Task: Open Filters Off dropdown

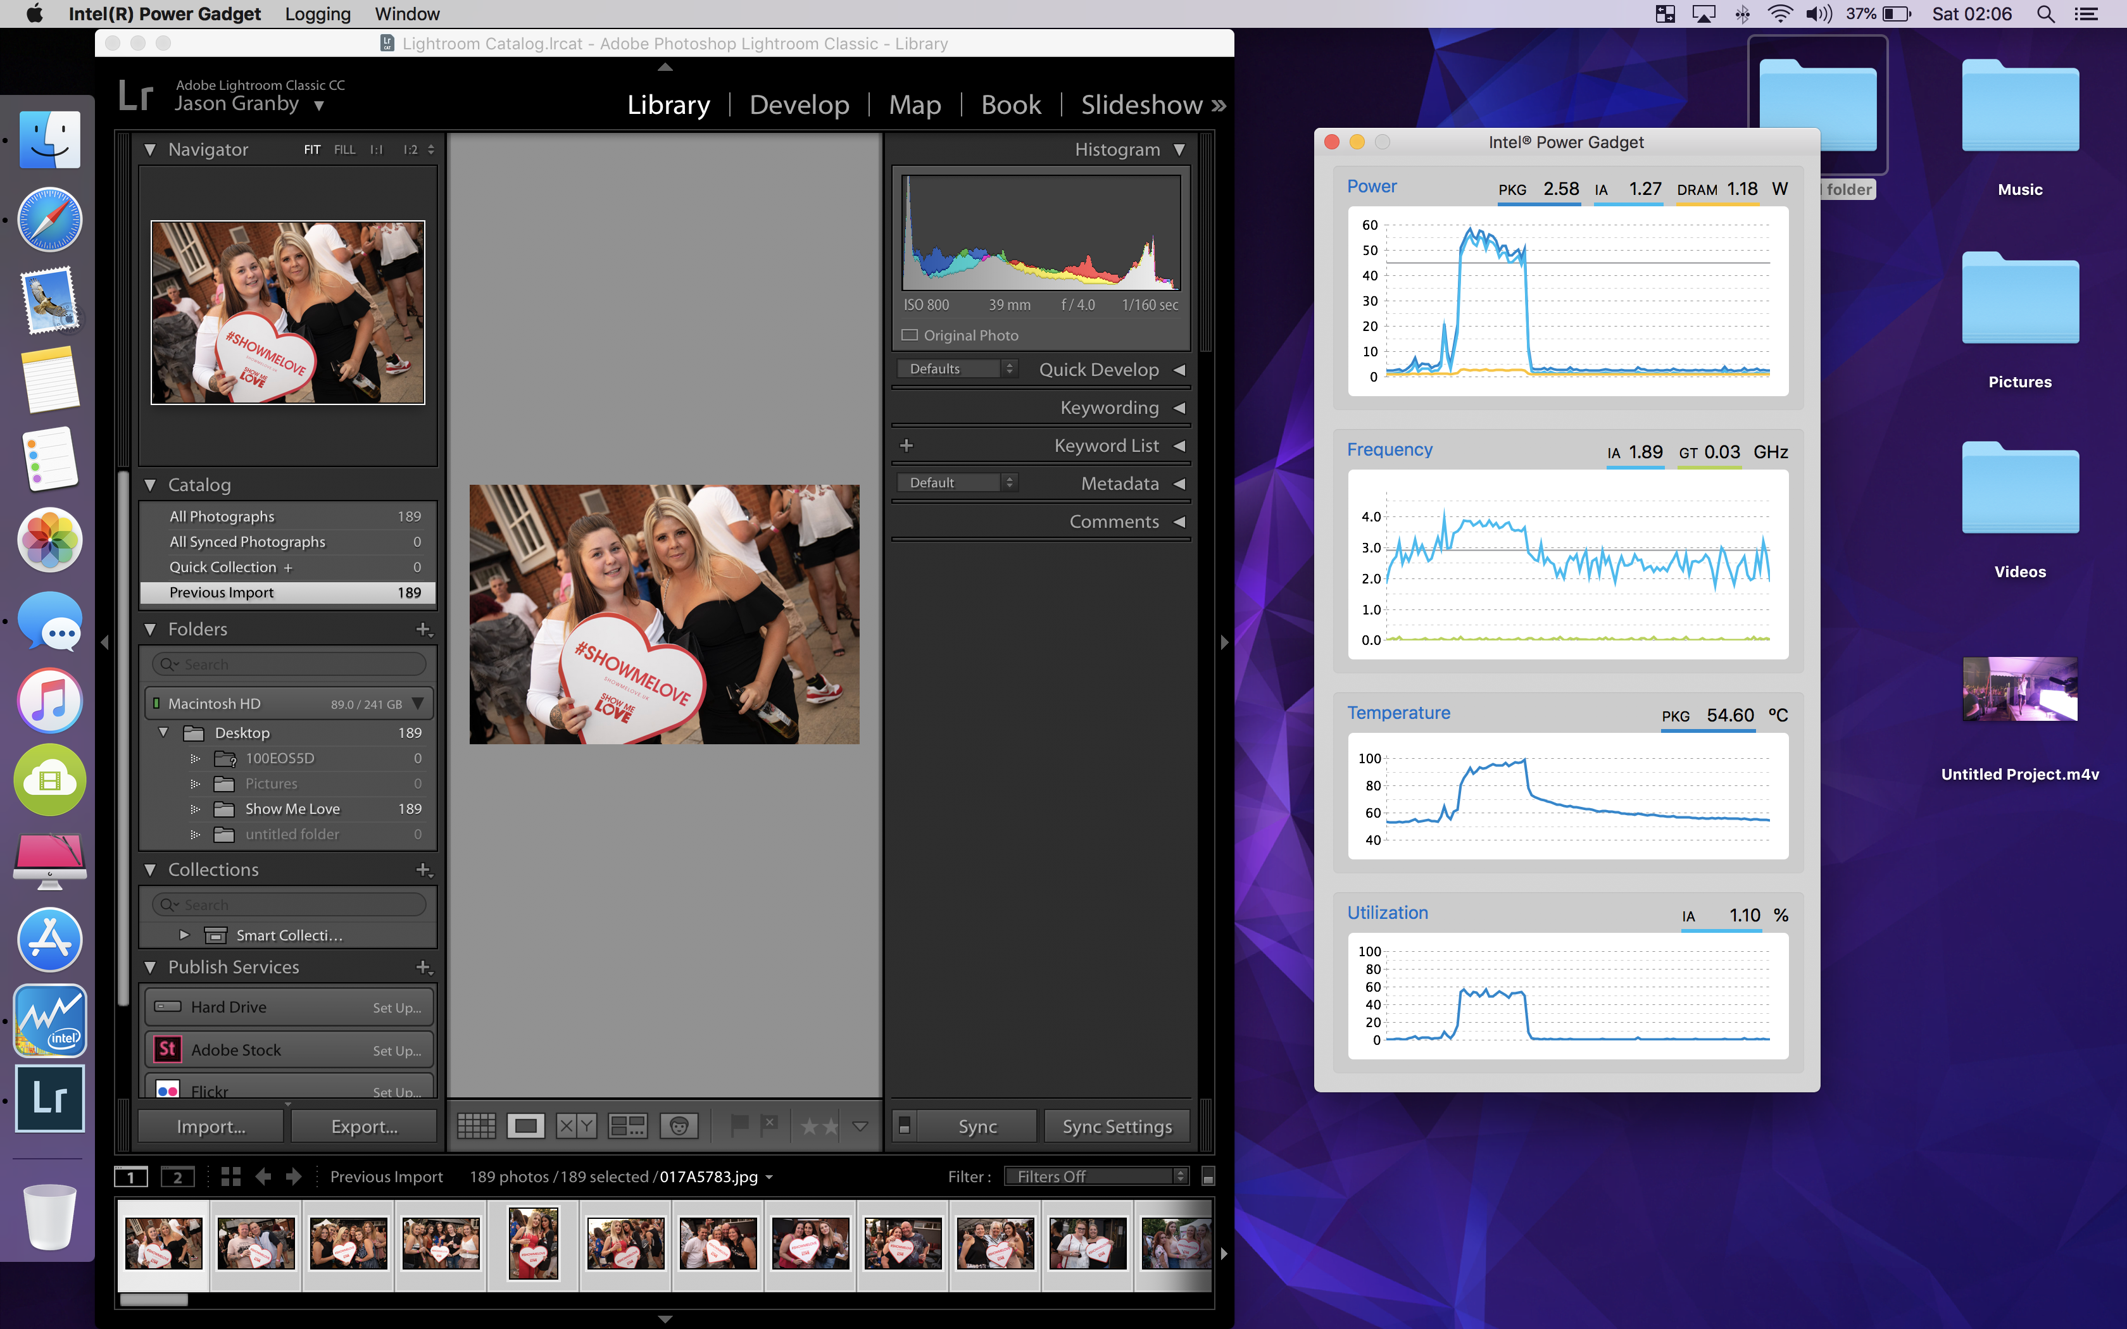Action: 1097,1176
